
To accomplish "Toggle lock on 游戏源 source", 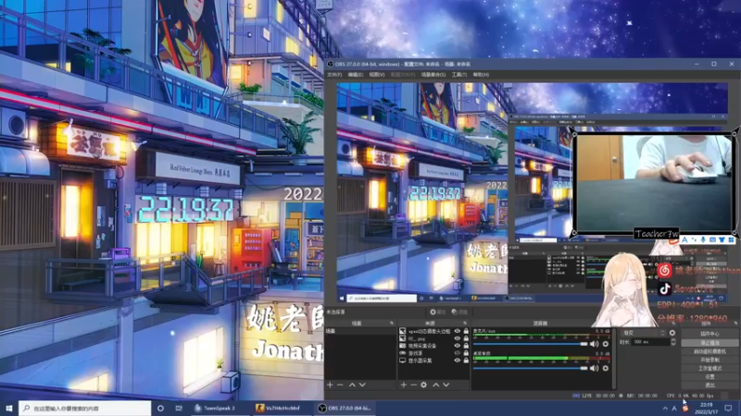I will pos(466,353).
